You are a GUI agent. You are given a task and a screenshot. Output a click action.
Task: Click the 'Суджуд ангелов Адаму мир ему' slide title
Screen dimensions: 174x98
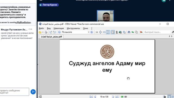[x=107, y=66]
